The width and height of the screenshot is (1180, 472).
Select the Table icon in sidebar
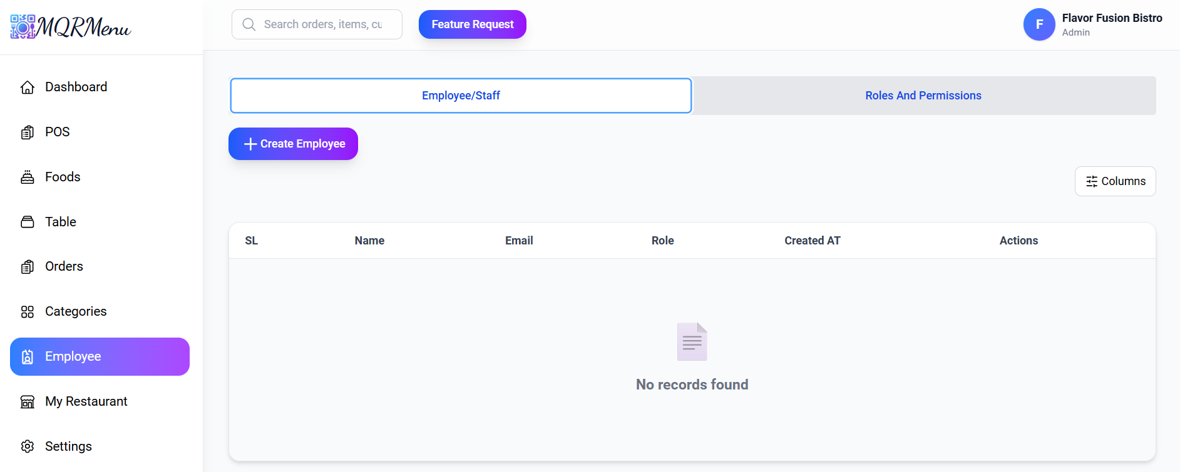coord(28,222)
